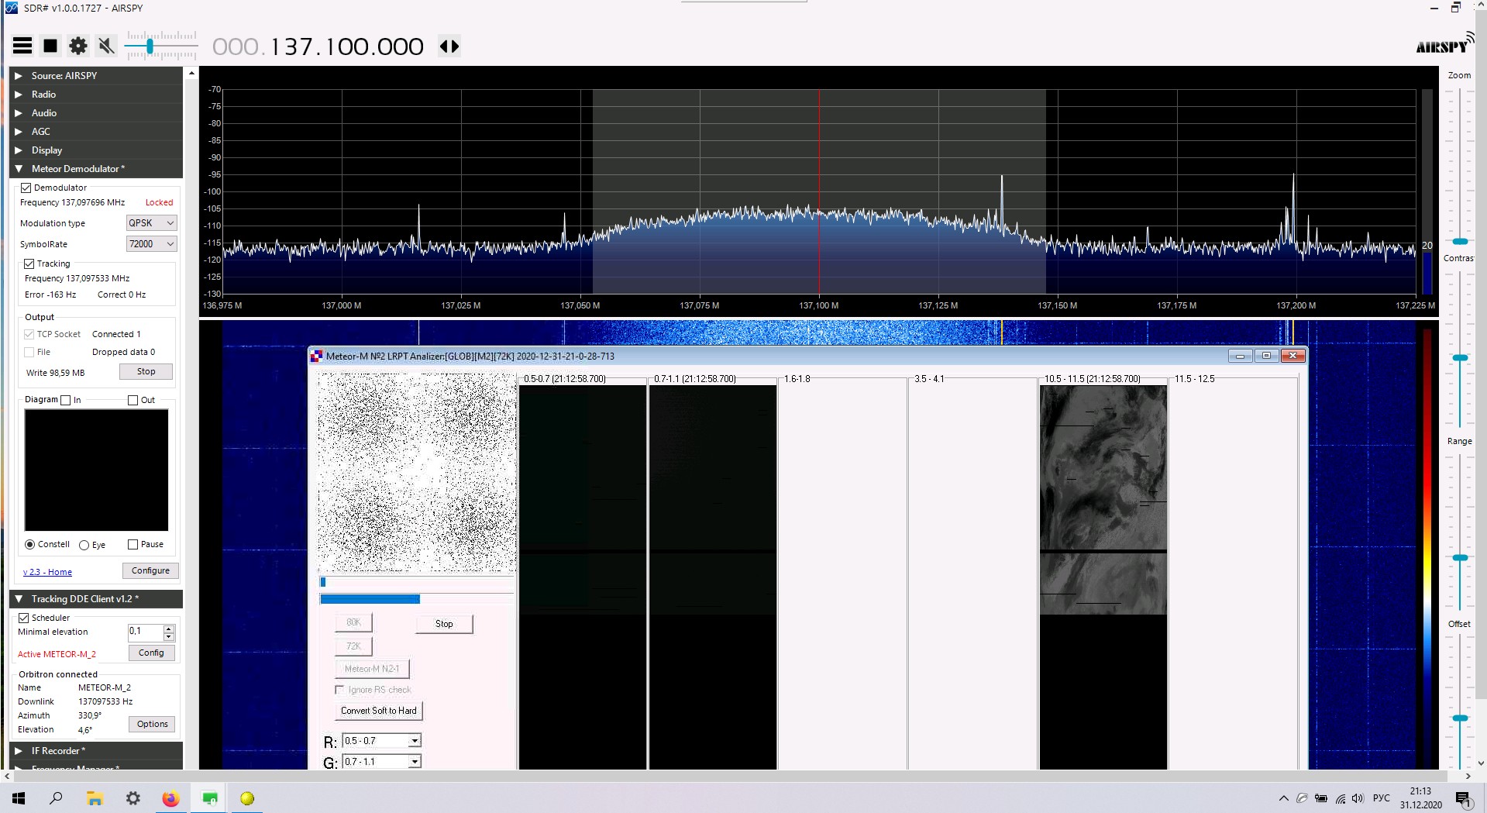Viewport: 1487px width, 813px height.
Task: Open the notification center icon
Action: 1463,799
